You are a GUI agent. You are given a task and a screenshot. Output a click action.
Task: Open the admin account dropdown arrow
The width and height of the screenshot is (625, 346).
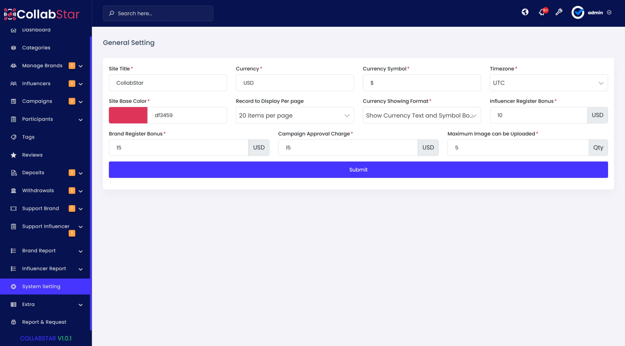(x=609, y=12)
